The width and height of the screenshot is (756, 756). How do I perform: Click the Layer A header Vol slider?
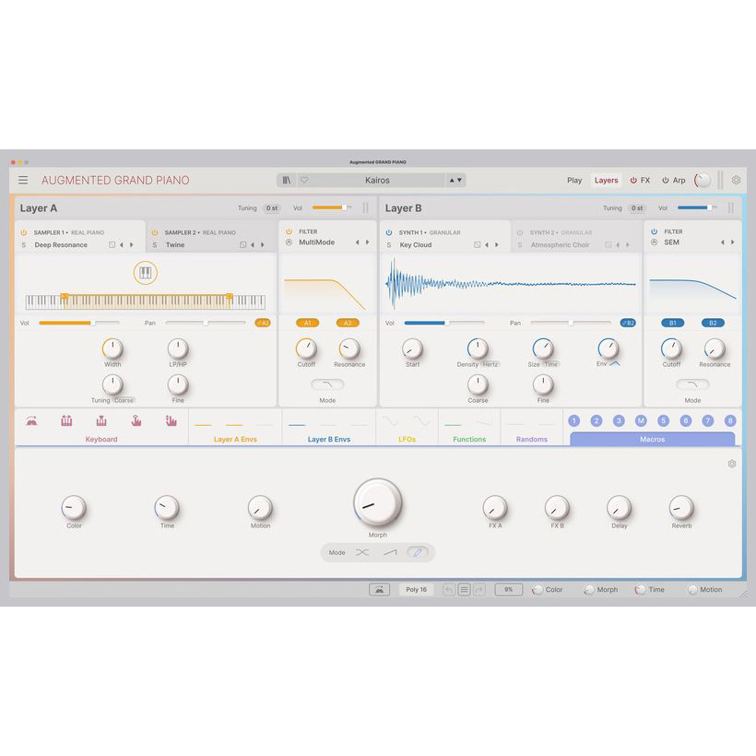[332, 207]
